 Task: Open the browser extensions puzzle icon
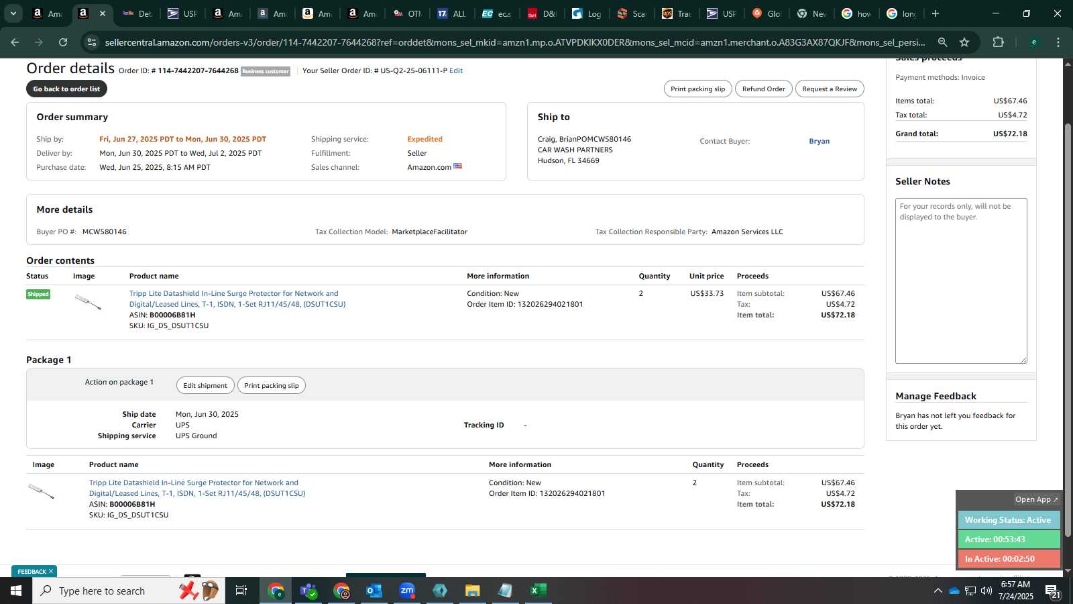998,42
